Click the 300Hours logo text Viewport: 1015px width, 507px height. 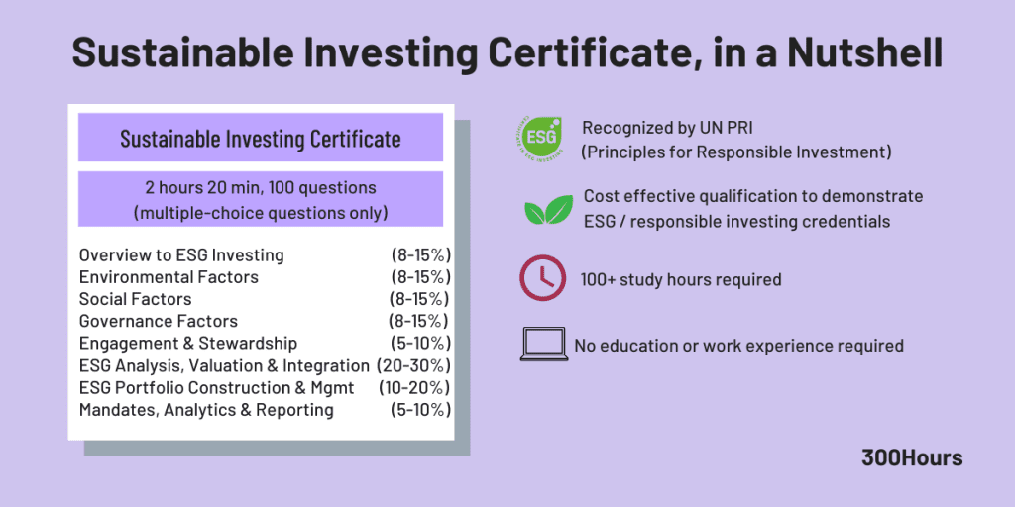912,457
